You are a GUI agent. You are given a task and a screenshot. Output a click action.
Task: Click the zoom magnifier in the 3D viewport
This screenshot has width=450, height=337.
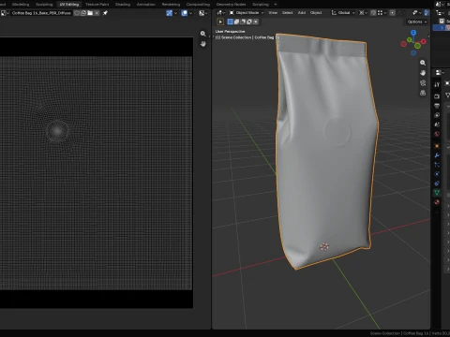423,63
